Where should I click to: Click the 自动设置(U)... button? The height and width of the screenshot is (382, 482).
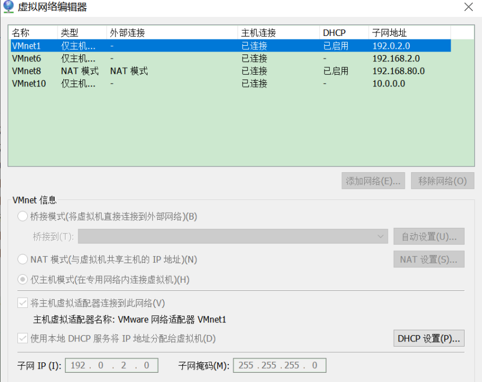pos(429,237)
